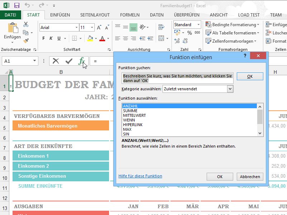Apply the red font color A
287x215 pixels.
(102, 38)
